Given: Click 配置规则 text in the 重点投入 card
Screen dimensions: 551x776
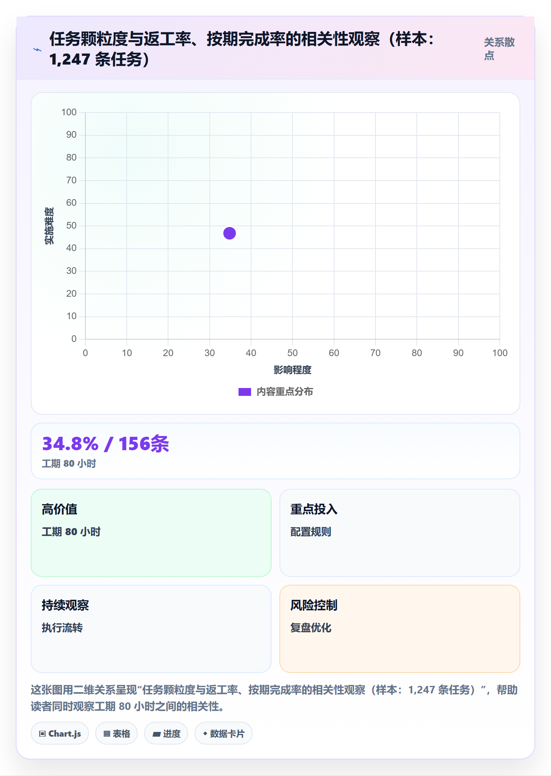Looking at the screenshot, I should click(311, 532).
